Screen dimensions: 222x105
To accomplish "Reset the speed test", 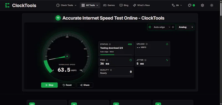I will (67, 85).
